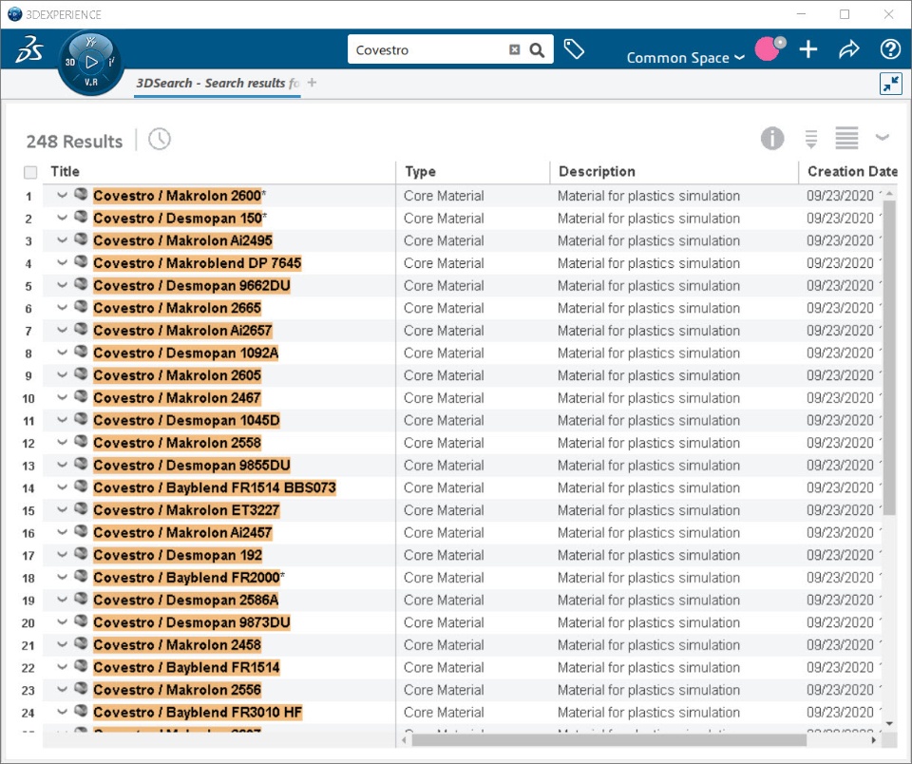912x764 pixels.
Task: Expand Covestro / Makrolon ET3227 row
Action: pos(63,509)
